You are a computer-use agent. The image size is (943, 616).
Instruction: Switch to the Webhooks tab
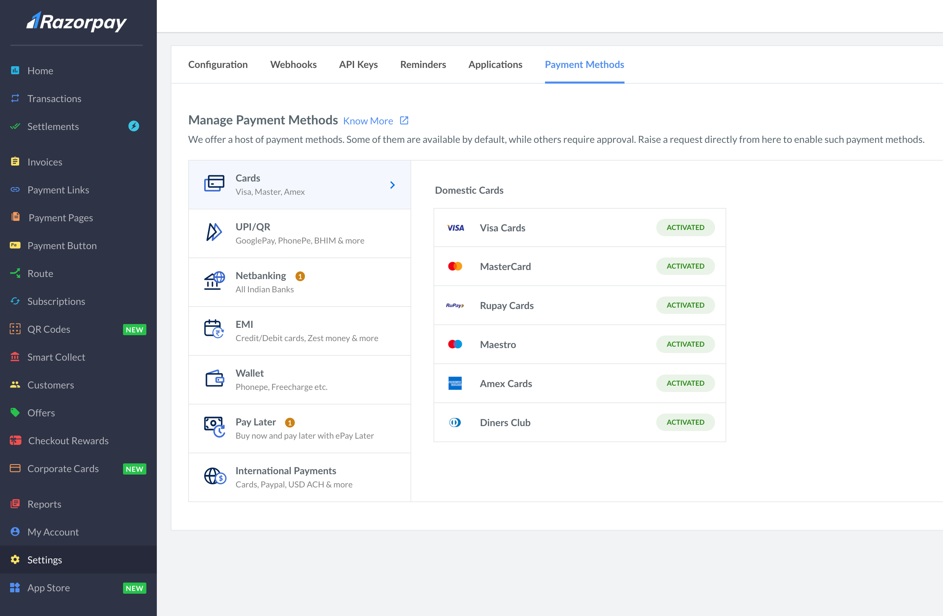(293, 64)
